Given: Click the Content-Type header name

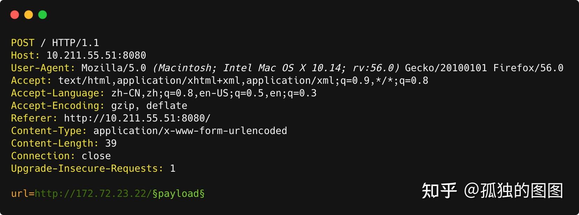Looking at the screenshot, I should click(x=49, y=131).
